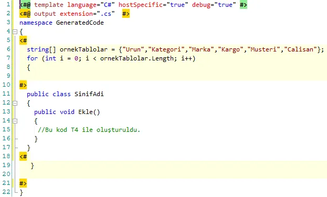Click the debug attribute on line 1
The width and height of the screenshot is (327, 197).
(201, 5)
